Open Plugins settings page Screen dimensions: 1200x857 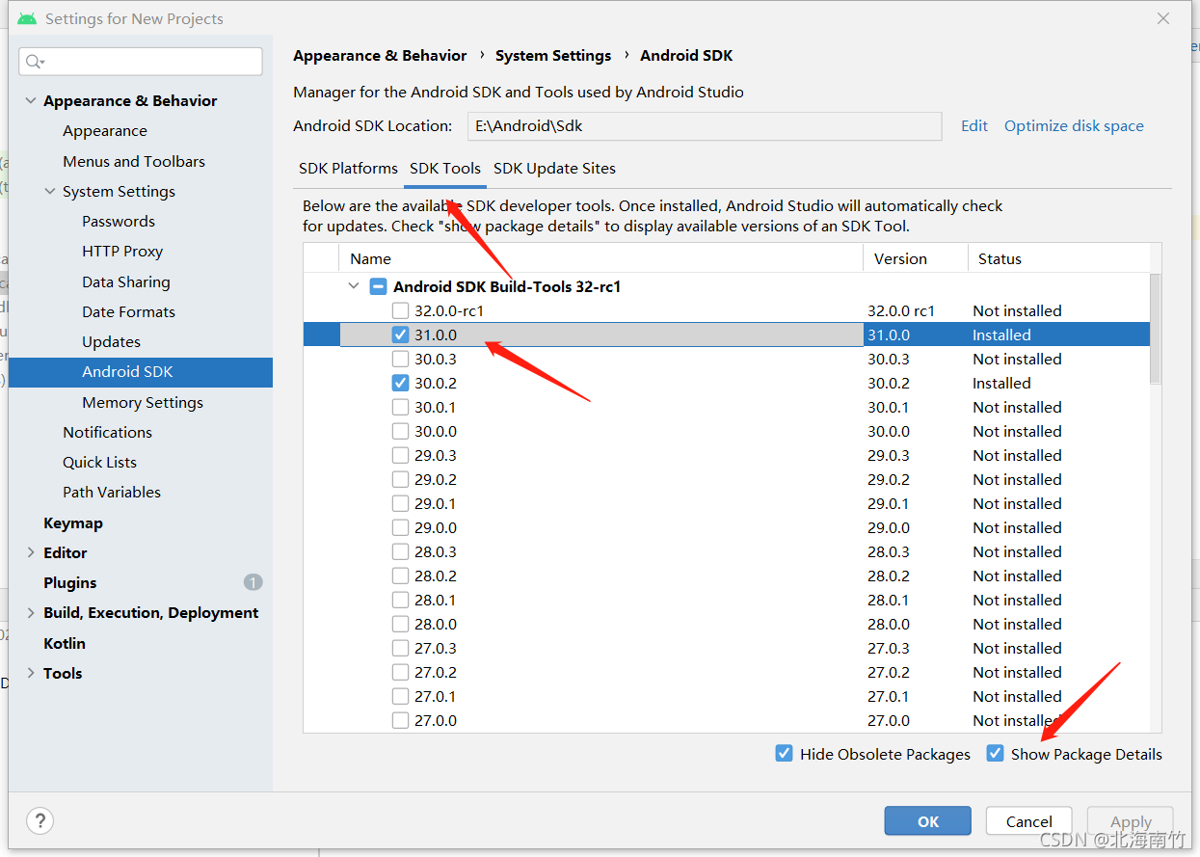coord(70,582)
